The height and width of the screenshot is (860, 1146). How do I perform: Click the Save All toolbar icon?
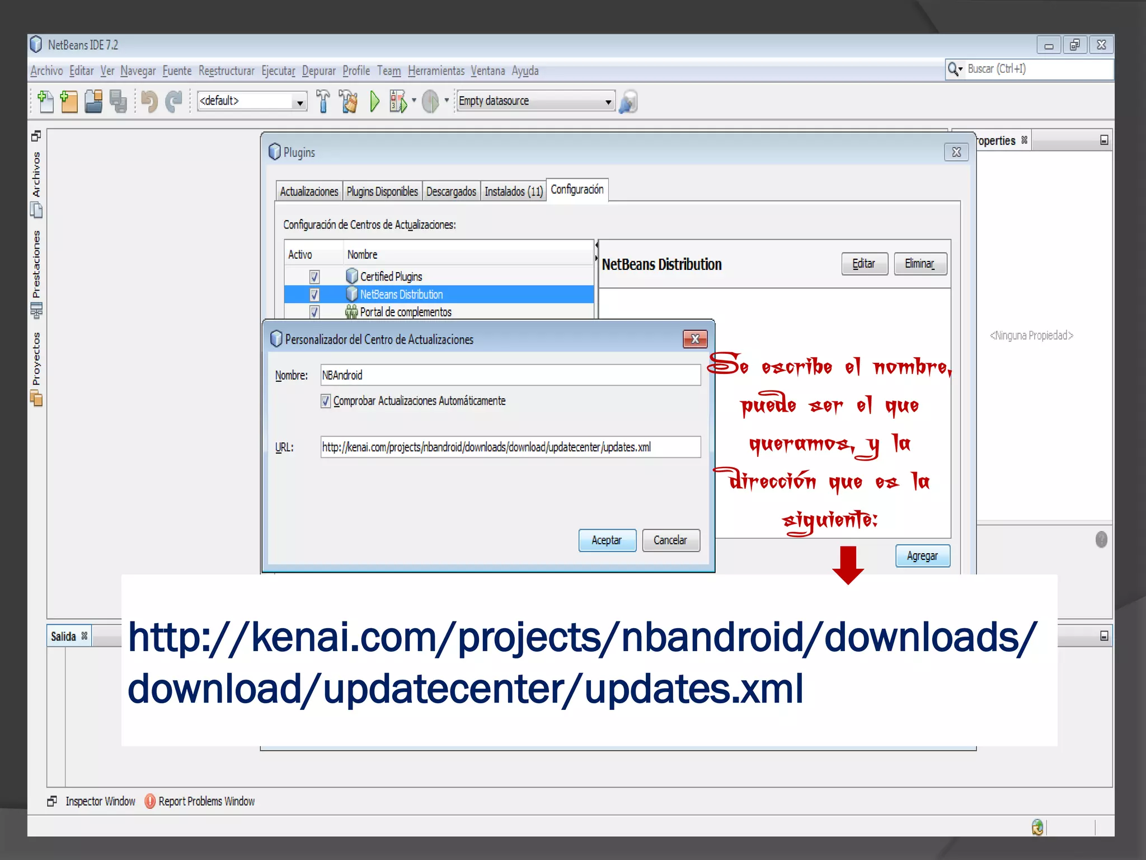point(118,101)
